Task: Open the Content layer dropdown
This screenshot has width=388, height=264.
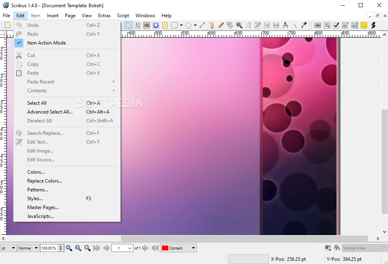Action: point(178,248)
